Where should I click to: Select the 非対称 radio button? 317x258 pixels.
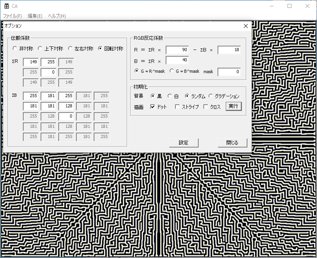[15, 49]
